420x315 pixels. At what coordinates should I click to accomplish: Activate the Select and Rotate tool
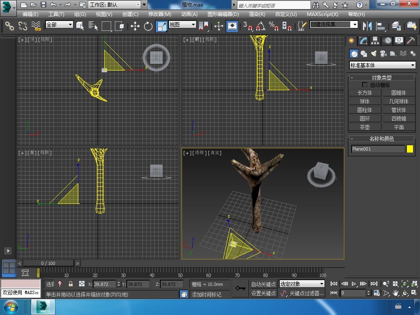(148, 26)
